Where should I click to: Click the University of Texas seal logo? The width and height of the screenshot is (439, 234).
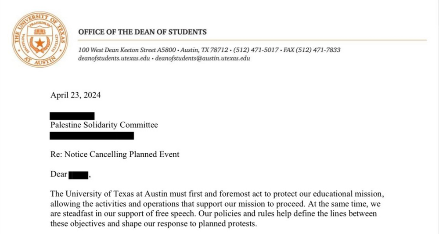[x=40, y=40]
